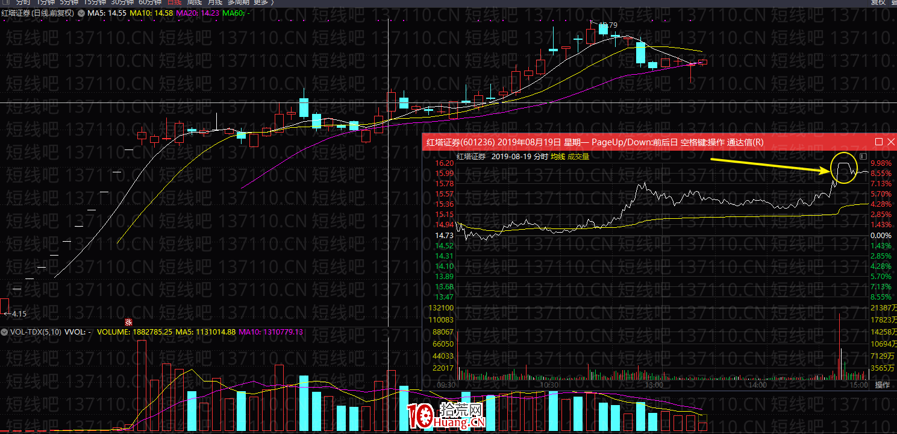Screen dimensions: 897x434
Task: Toggle the 成交量 volume legend
Action: click(579, 157)
